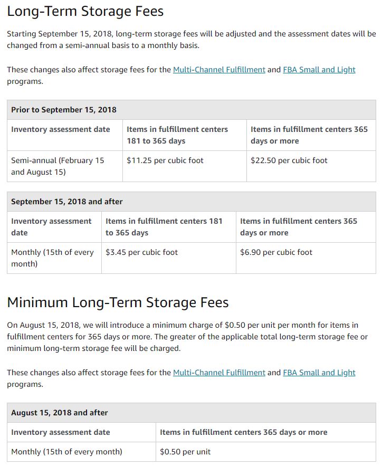Open FBA Small and Light link under Long-Term Storage Fees
Viewport: 382px width, 466px height.
coord(319,70)
